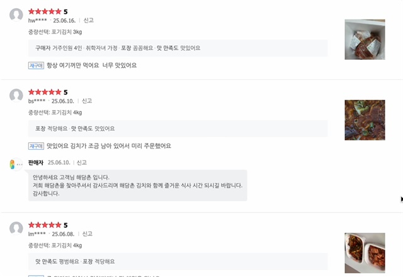Click the hw**** reviewer username
Screen dimensions: 403x277
pyautogui.click(x=38, y=21)
